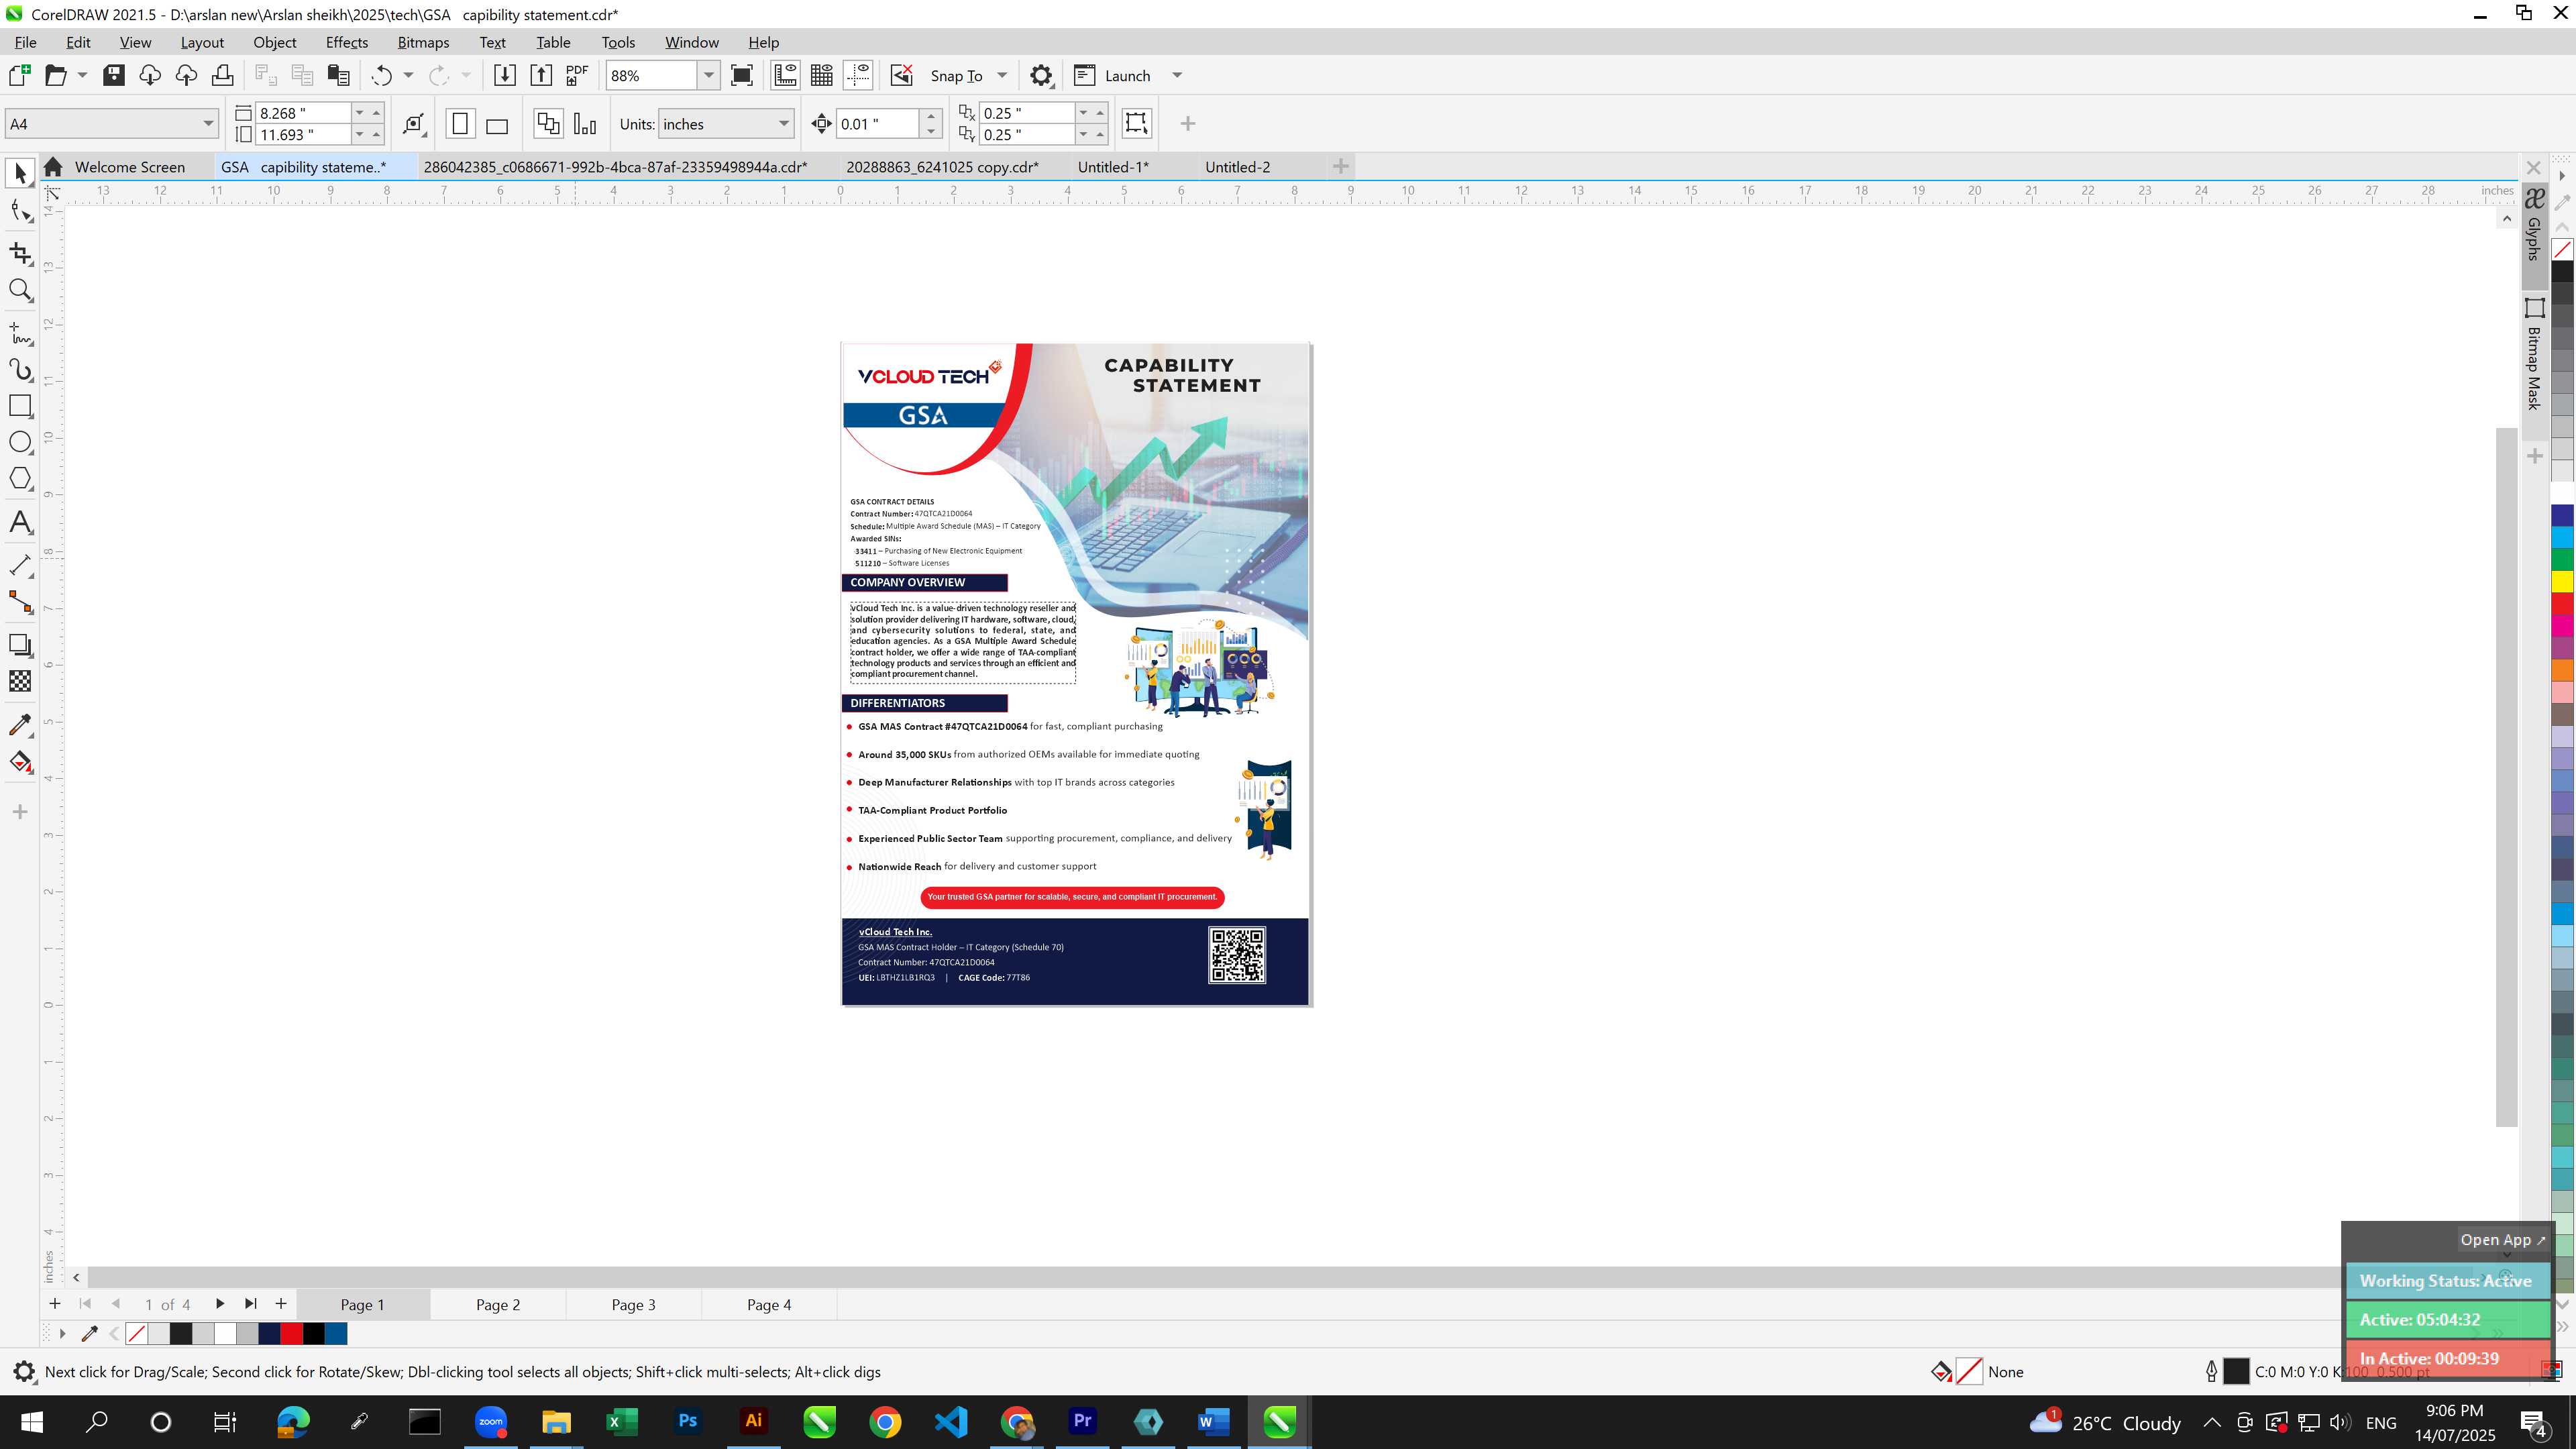Select the Parallel Dimension tool
The image size is (2576, 1449).
(x=20, y=565)
